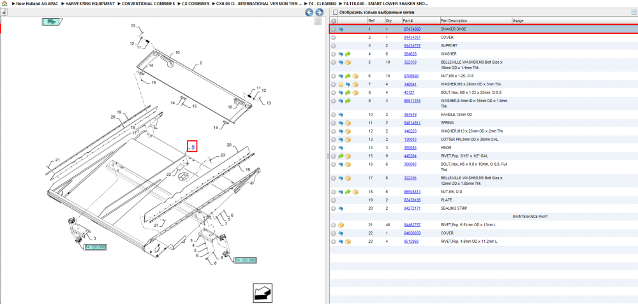
Task: Add SHAKER SHOE row with plus icon
Action: tap(333, 29)
